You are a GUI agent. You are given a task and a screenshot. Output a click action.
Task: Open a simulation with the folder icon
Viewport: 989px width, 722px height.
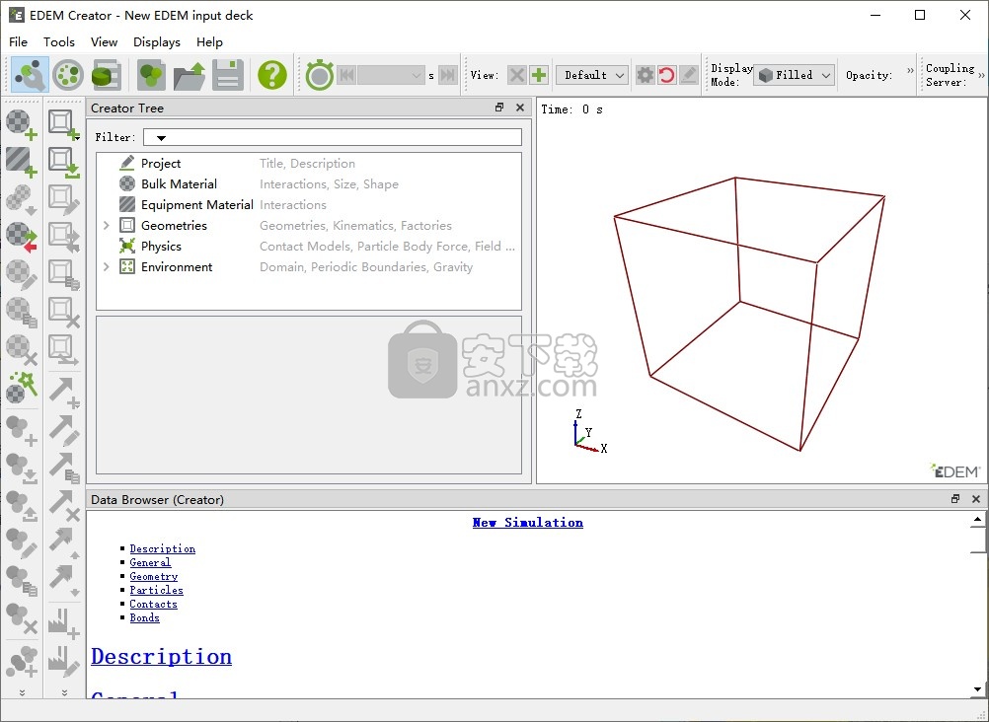click(x=190, y=75)
